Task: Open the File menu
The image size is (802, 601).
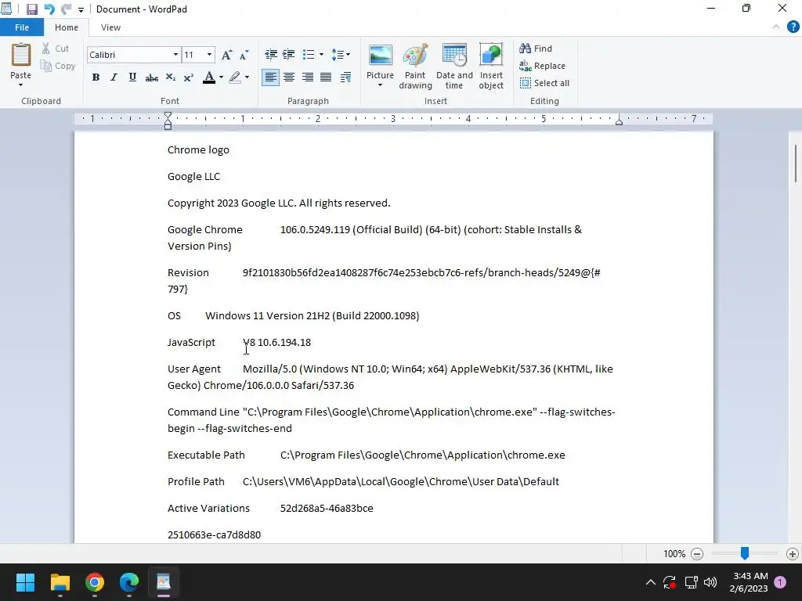Action: 22,27
